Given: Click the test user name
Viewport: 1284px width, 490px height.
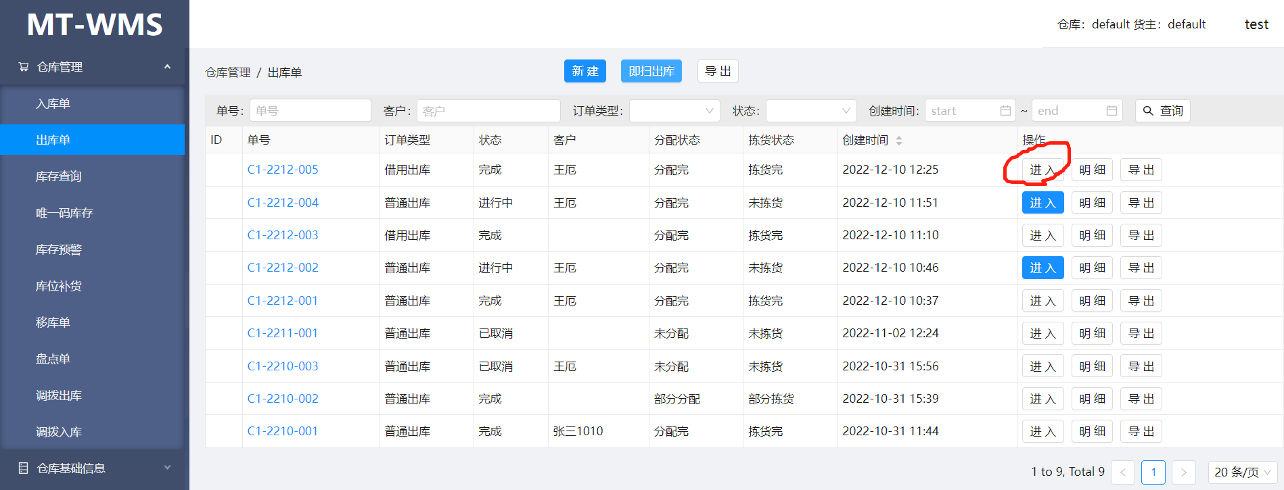Looking at the screenshot, I should click(x=1256, y=24).
